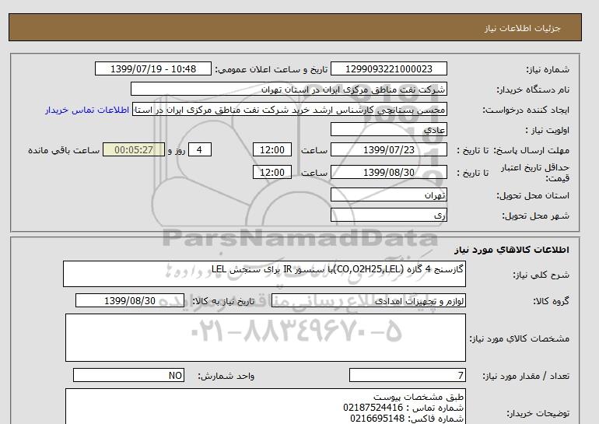Click text ساعت باقی مانده
Image resolution: width=599 pixels, height=424 pixels.
pyautogui.click(x=64, y=150)
